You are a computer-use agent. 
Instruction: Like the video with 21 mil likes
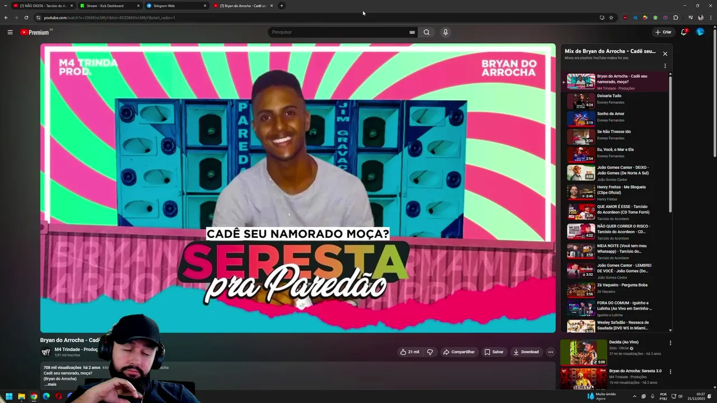pyautogui.click(x=409, y=352)
